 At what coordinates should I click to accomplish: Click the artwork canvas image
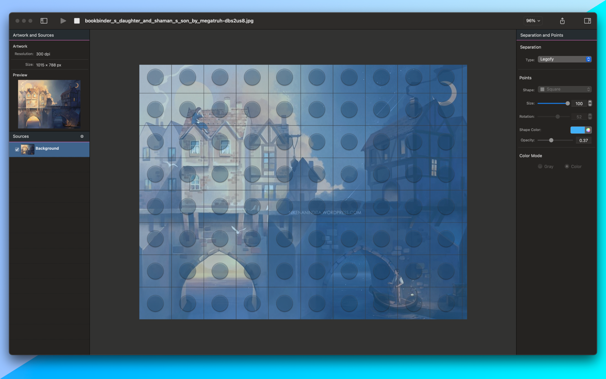click(x=303, y=192)
